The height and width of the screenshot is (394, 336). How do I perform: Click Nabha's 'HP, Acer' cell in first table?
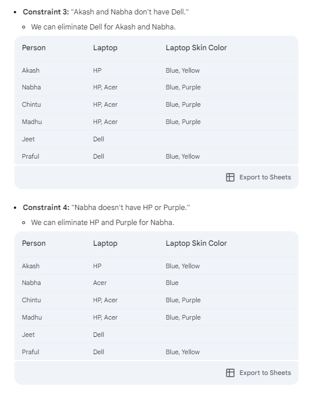pyautogui.click(x=105, y=87)
